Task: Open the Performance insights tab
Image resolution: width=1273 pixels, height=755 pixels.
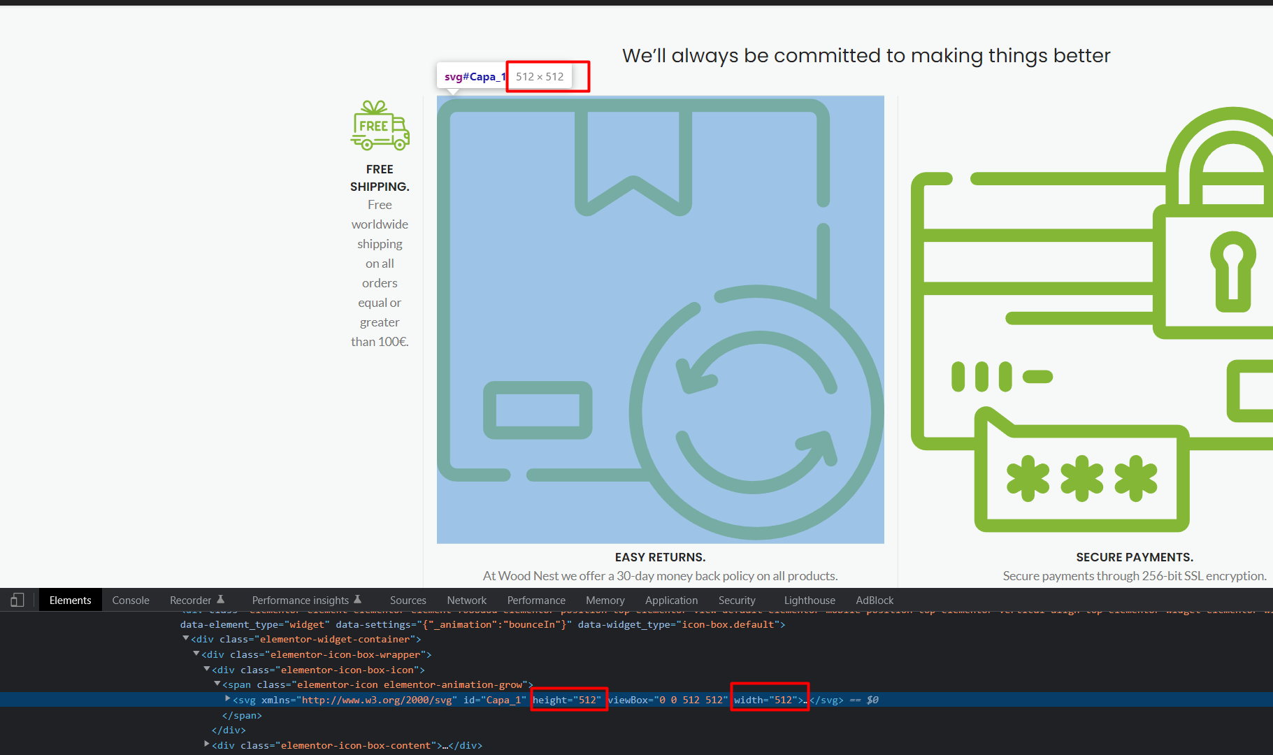Action: click(x=300, y=600)
